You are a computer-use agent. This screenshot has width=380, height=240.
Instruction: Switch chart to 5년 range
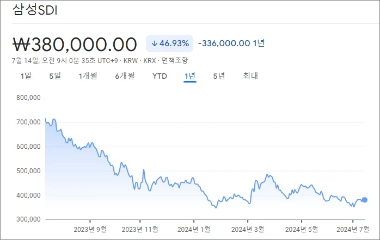tap(219, 76)
